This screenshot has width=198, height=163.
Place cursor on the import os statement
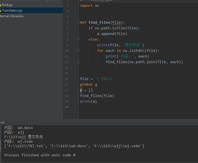89,6
